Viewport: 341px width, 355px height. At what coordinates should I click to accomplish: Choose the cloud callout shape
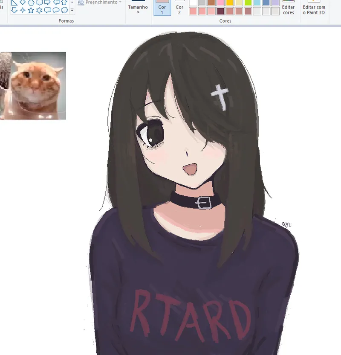(x=64, y=10)
